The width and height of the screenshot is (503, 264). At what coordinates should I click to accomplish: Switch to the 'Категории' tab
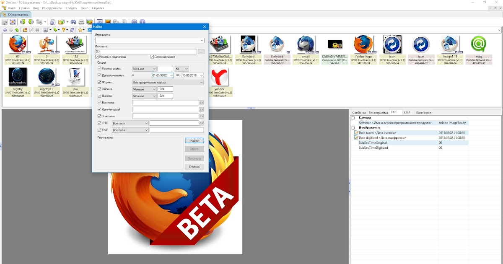coord(423,112)
